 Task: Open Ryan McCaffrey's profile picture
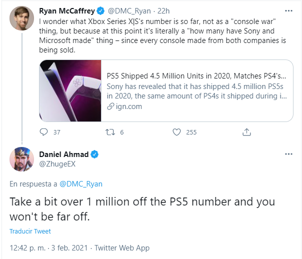22,18
